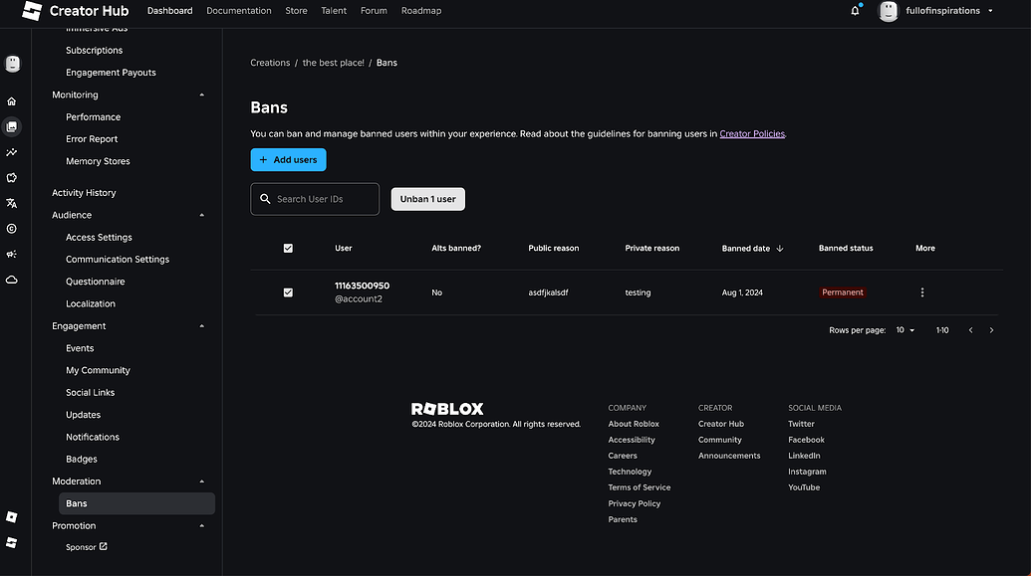Viewport: 1031px width, 576px height.
Task: Select the Creations icon in the sidebar
Action: [x=12, y=126]
